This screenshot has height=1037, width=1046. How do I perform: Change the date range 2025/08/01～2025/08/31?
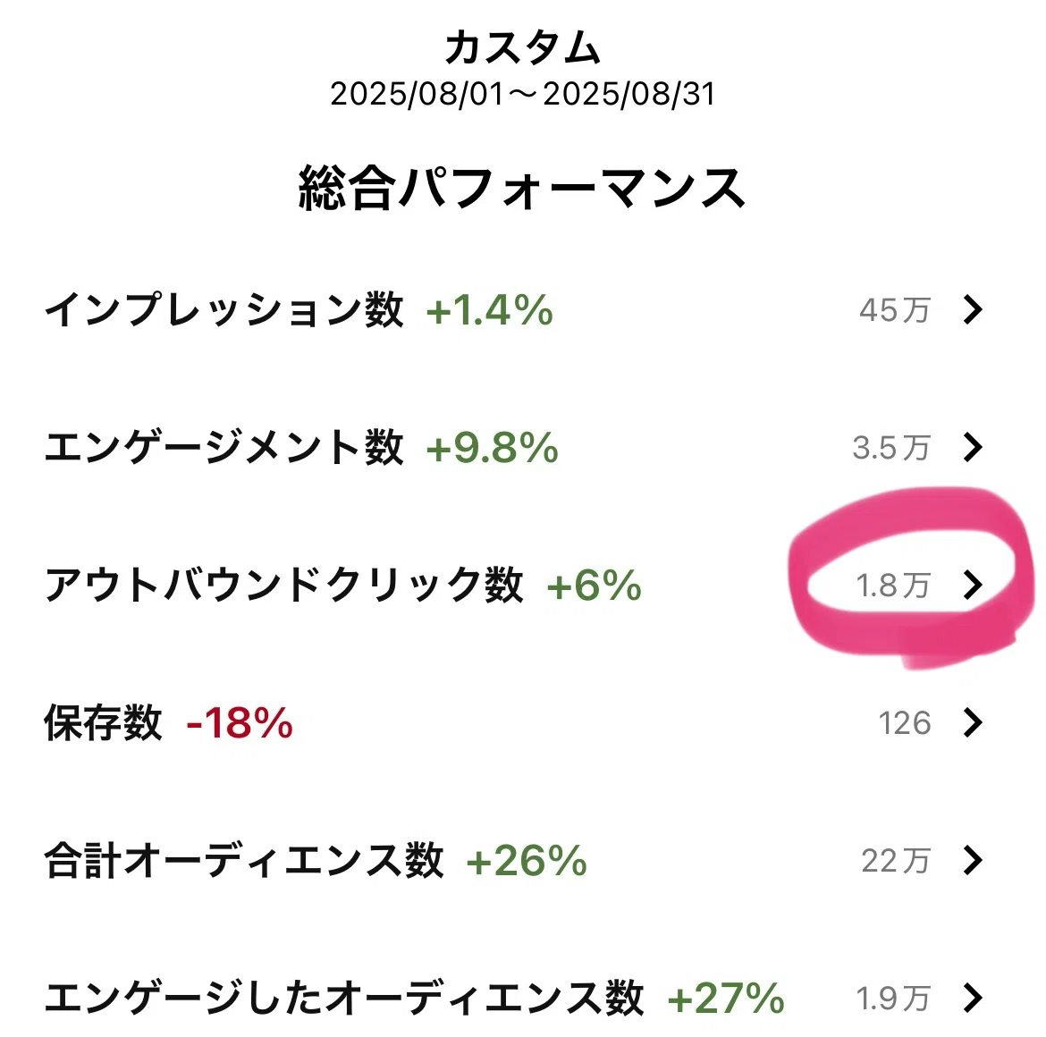coord(523,94)
